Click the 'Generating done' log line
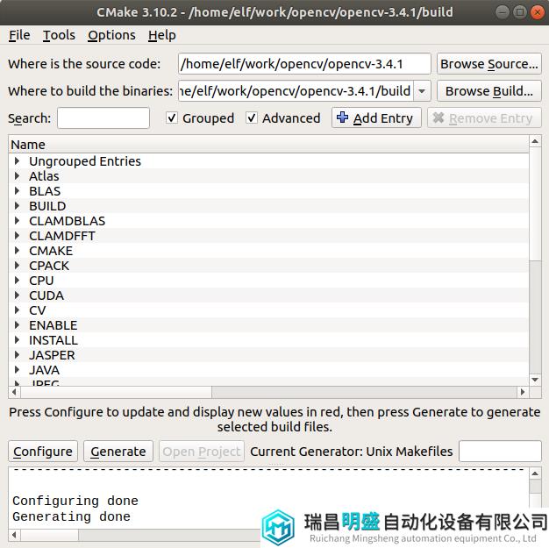This screenshot has width=549, height=548. 71,516
